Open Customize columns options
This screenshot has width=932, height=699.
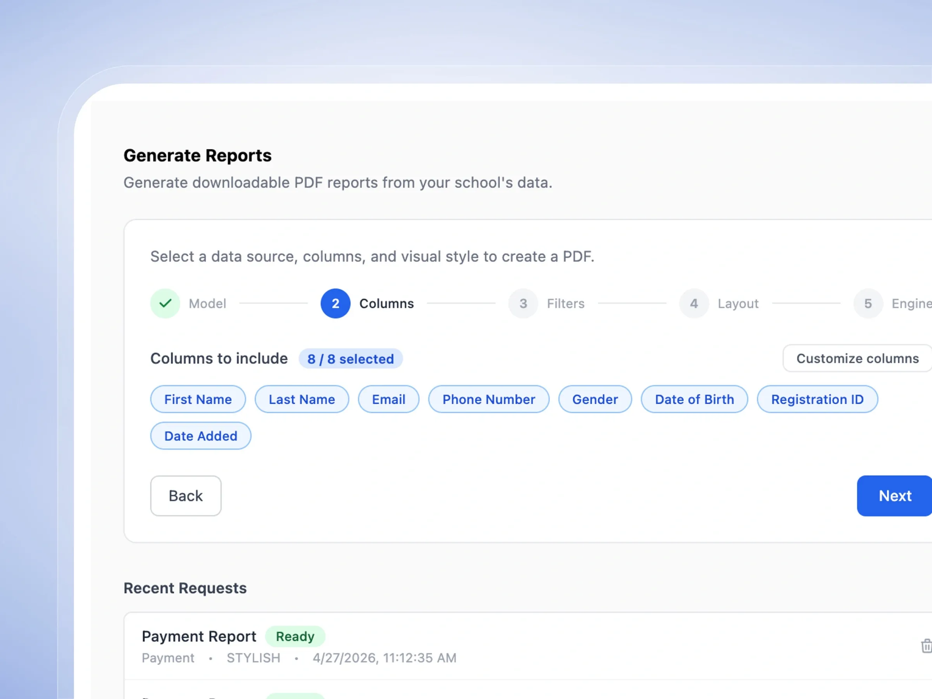pos(857,358)
